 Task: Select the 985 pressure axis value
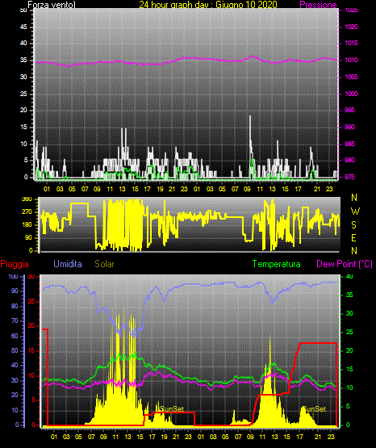349,144
